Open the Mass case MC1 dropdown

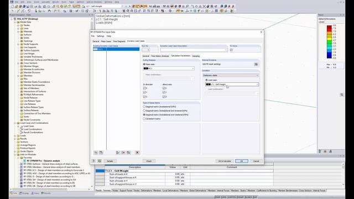[x=169, y=69]
